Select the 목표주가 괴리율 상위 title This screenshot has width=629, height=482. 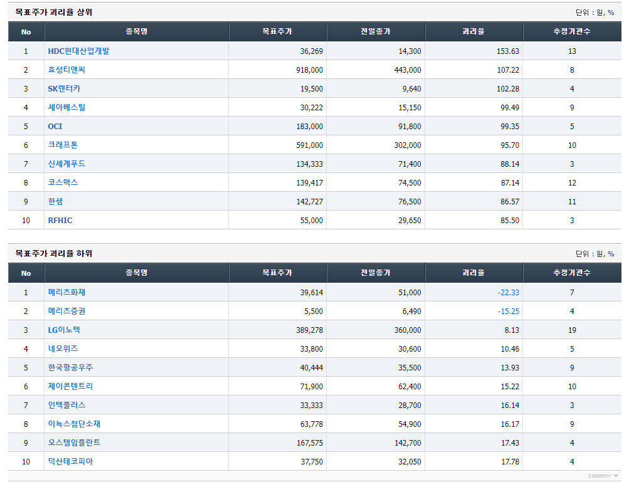[x=54, y=12]
